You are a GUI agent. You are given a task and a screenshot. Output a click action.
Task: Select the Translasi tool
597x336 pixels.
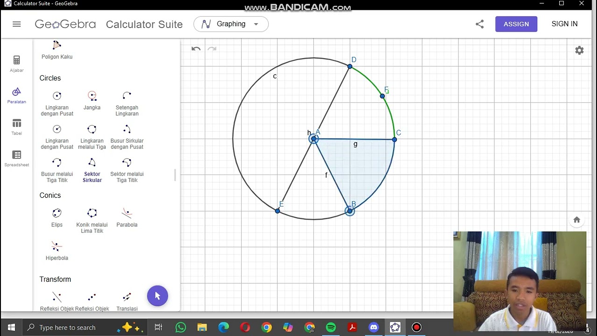pyautogui.click(x=127, y=301)
